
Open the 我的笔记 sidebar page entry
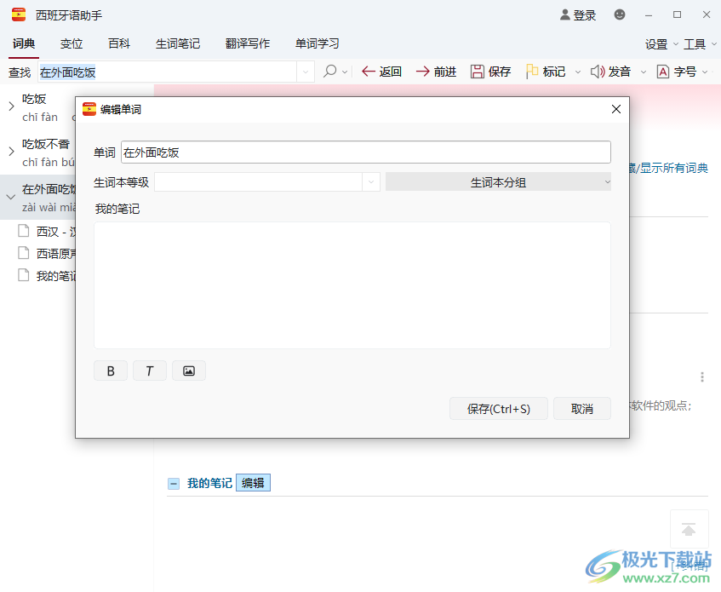tap(47, 275)
